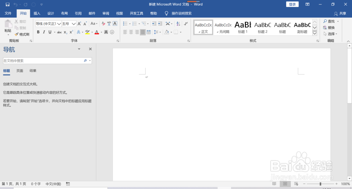
Task: Open the font size dropdown
Action: 74,24
